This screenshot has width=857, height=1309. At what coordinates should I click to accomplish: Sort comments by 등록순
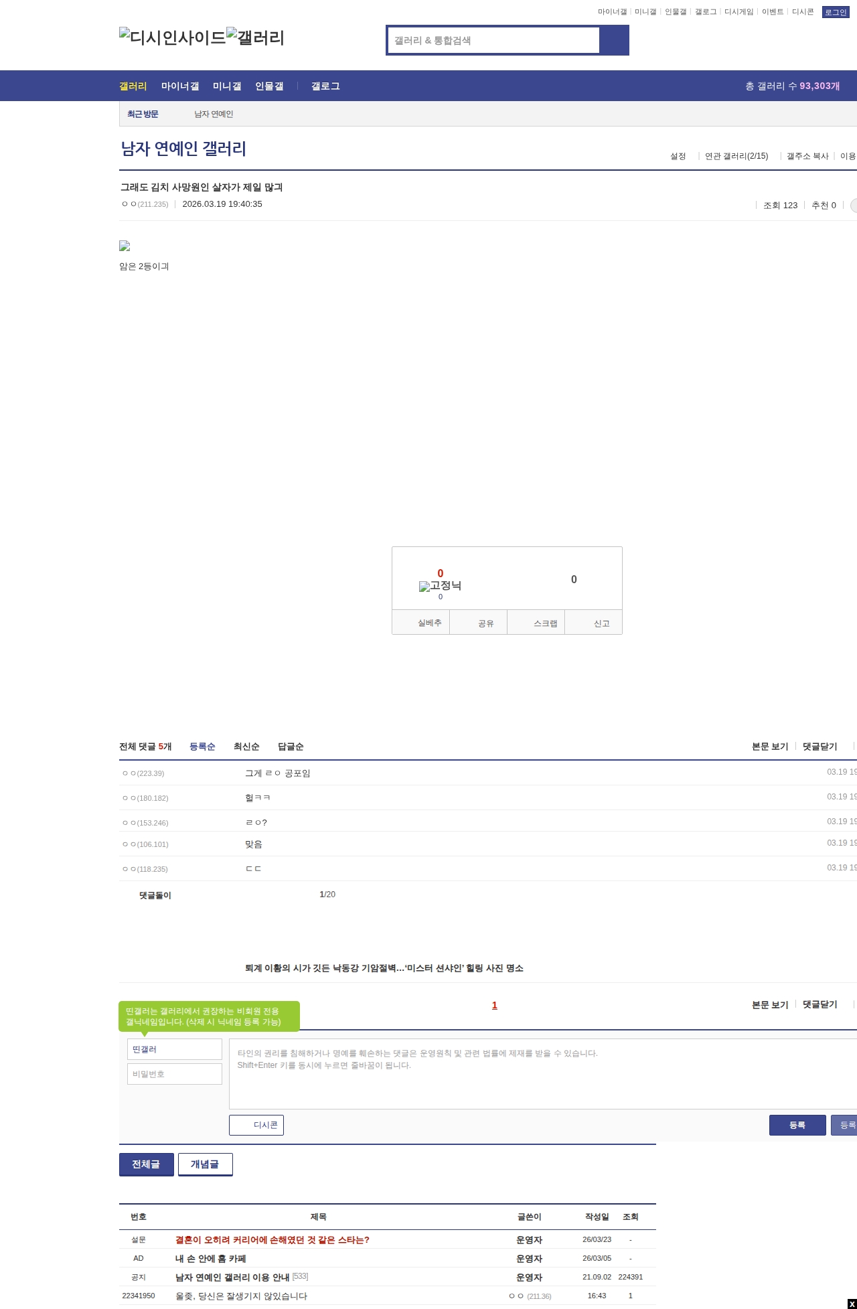202,747
